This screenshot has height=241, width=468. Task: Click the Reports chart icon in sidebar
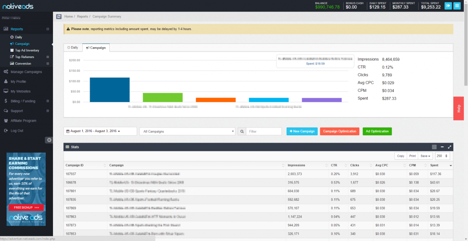[x=5, y=29]
